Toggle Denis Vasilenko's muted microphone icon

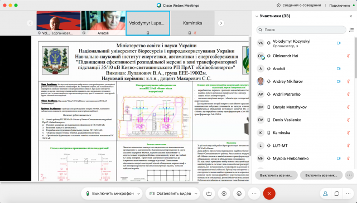point(348,120)
